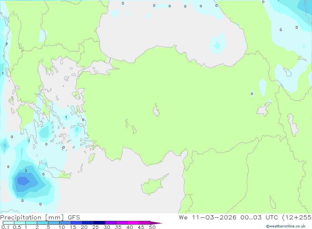Choose the 40–45 mm magenta legend swatch

(133, 223)
